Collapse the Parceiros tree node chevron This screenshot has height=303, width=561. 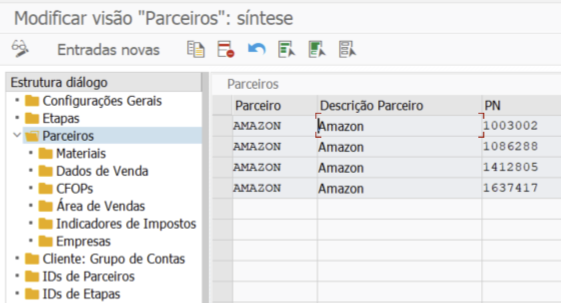click(17, 135)
